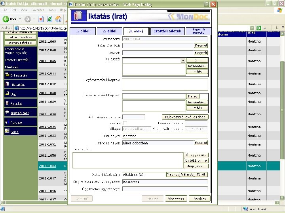Click the Aut. törlés dátuma date field
Viewport: 285px width, 213px height.
point(134,117)
